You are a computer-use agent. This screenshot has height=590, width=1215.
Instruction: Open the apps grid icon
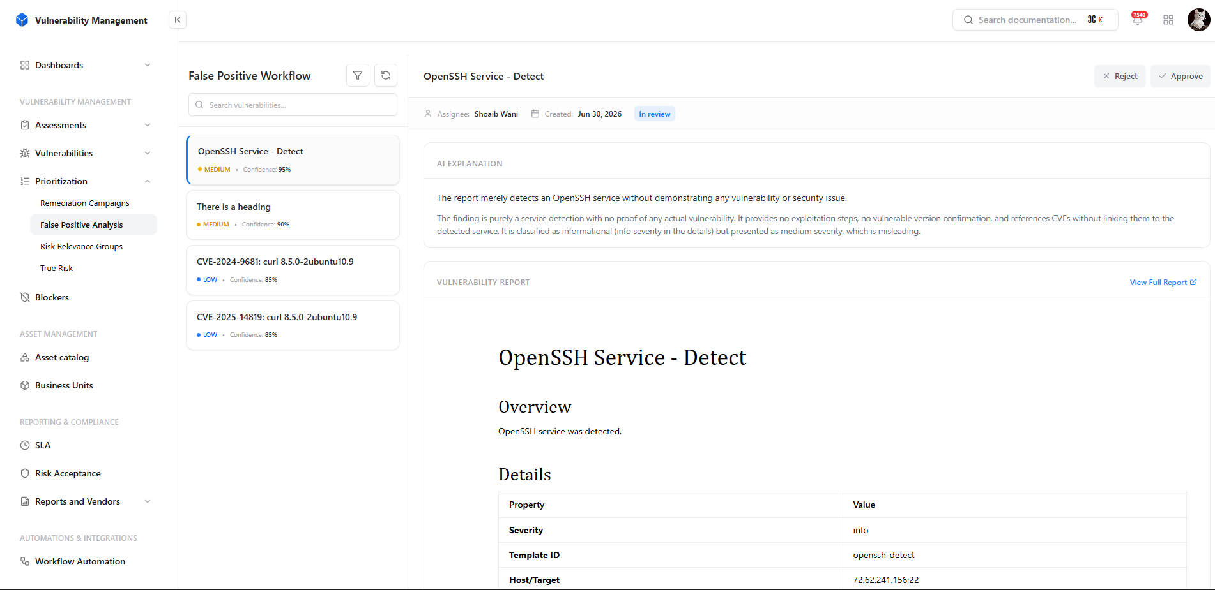point(1168,20)
